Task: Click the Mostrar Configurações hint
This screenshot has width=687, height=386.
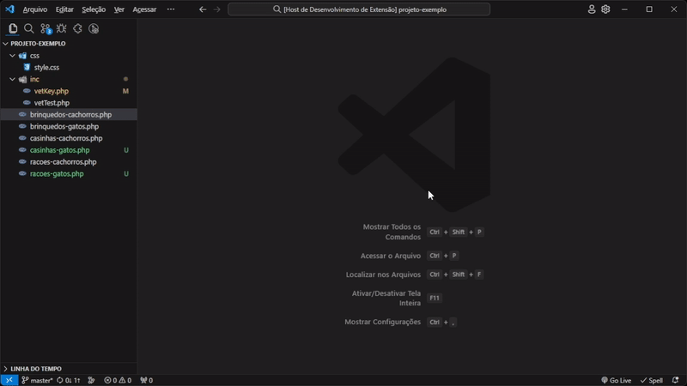Action: (382, 322)
